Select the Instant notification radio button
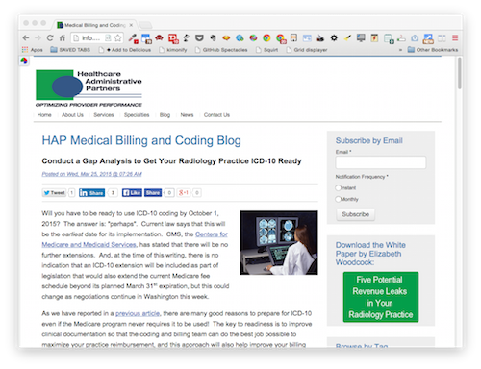 pos(338,187)
